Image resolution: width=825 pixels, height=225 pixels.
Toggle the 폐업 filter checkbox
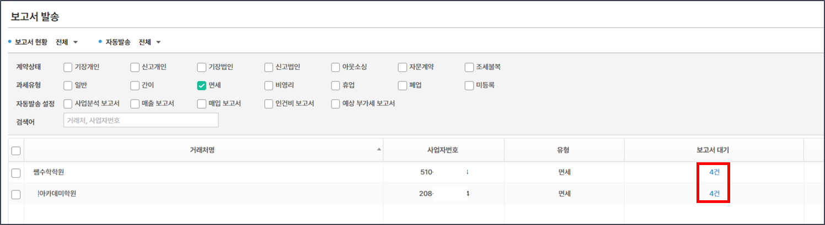point(403,85)
